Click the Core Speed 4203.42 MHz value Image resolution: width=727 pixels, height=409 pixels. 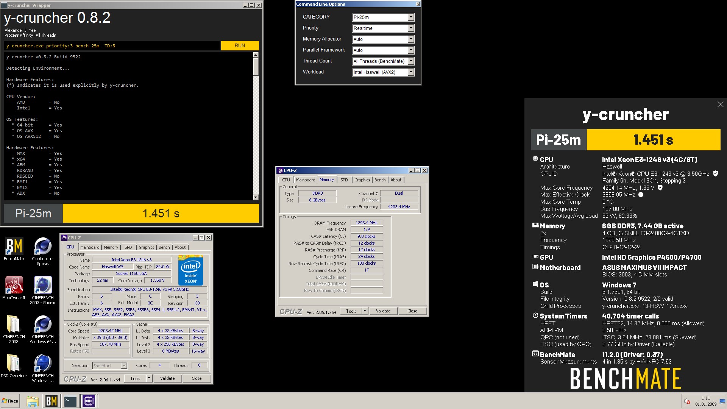pos(111,331)
